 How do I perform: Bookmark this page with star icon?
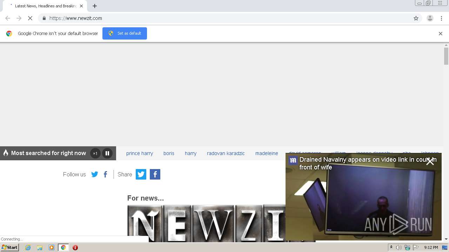click(x=416, y=18)
